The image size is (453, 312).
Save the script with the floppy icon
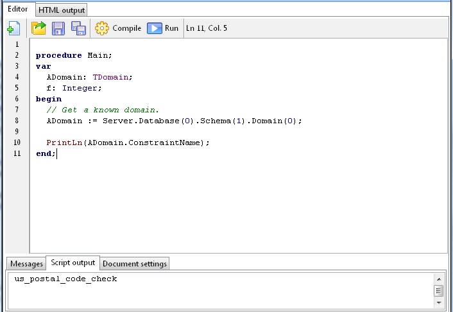point(58,28)
